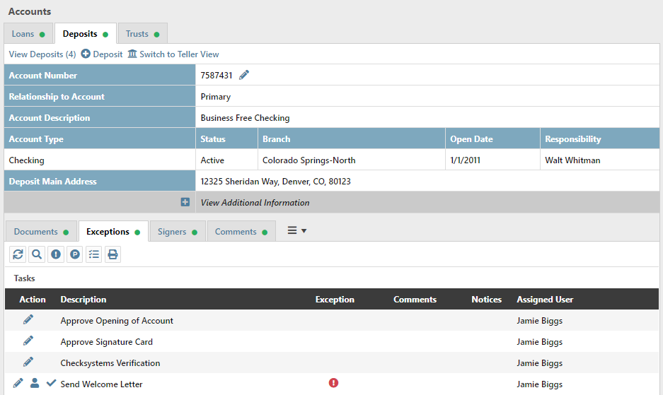This screenshot has height=395, width=663.
Task: Click the add Deposit link
Action: (102, 54)
